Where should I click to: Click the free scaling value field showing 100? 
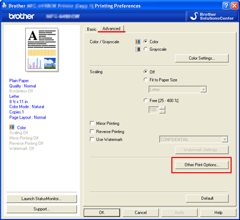tap(154, 110)
